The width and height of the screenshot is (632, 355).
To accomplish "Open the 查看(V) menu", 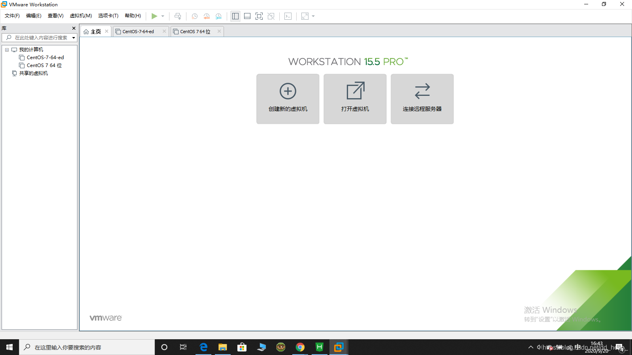I will pyautogui.click(x=56, y=16).
